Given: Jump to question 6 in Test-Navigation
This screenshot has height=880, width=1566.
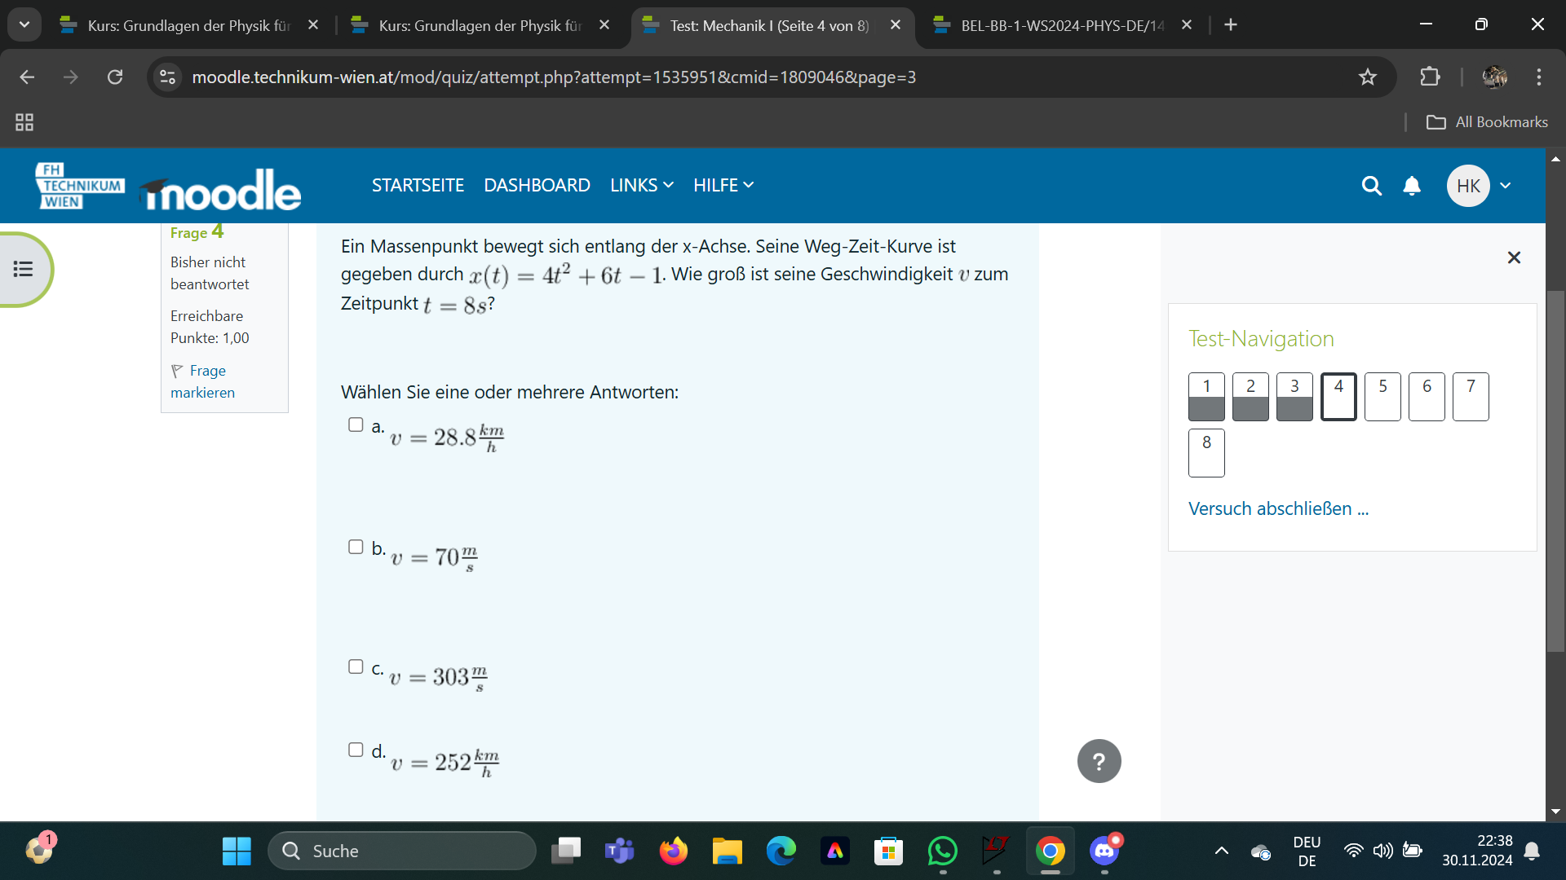Looking at the screenshot, I should [x=1427, y=397].
